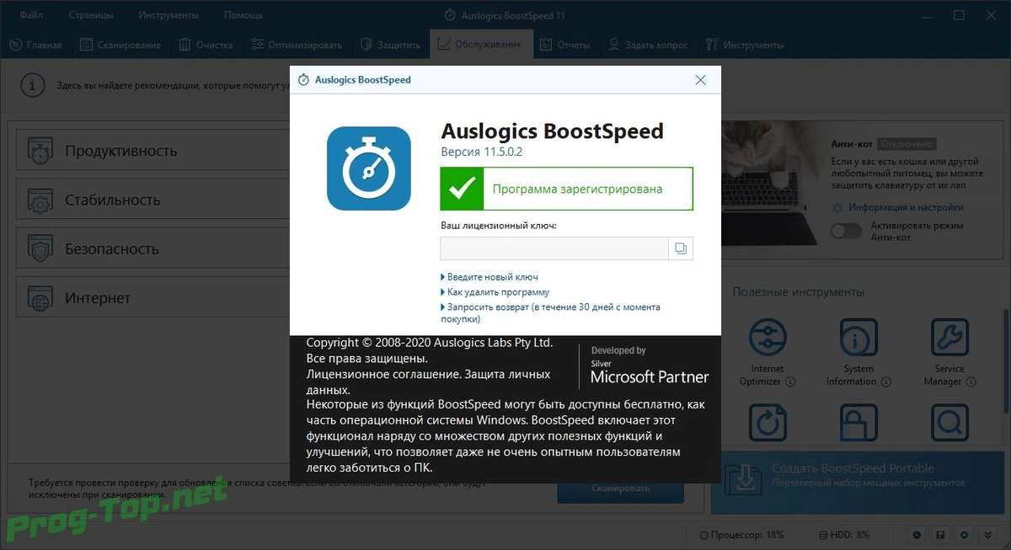
Task: Click the Как удалить программу link
Action: pos(495,292)
